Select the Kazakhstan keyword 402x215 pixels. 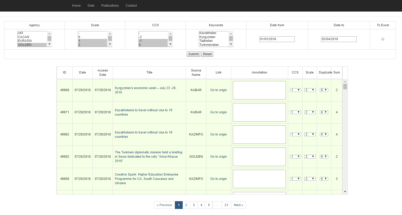tap(214, 33)
